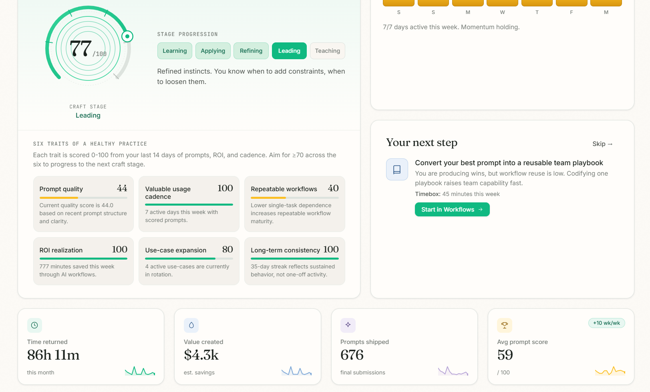Screen dimensions: 650x392
Task: Click the +10 wk/wk badge
Action: tap(606, 323)
